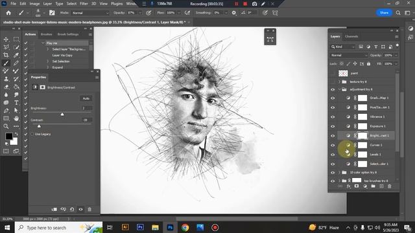This screenshot has height=233, width=415.
Task: Create a new layer plus icon
Action: (x=381, y=186)
